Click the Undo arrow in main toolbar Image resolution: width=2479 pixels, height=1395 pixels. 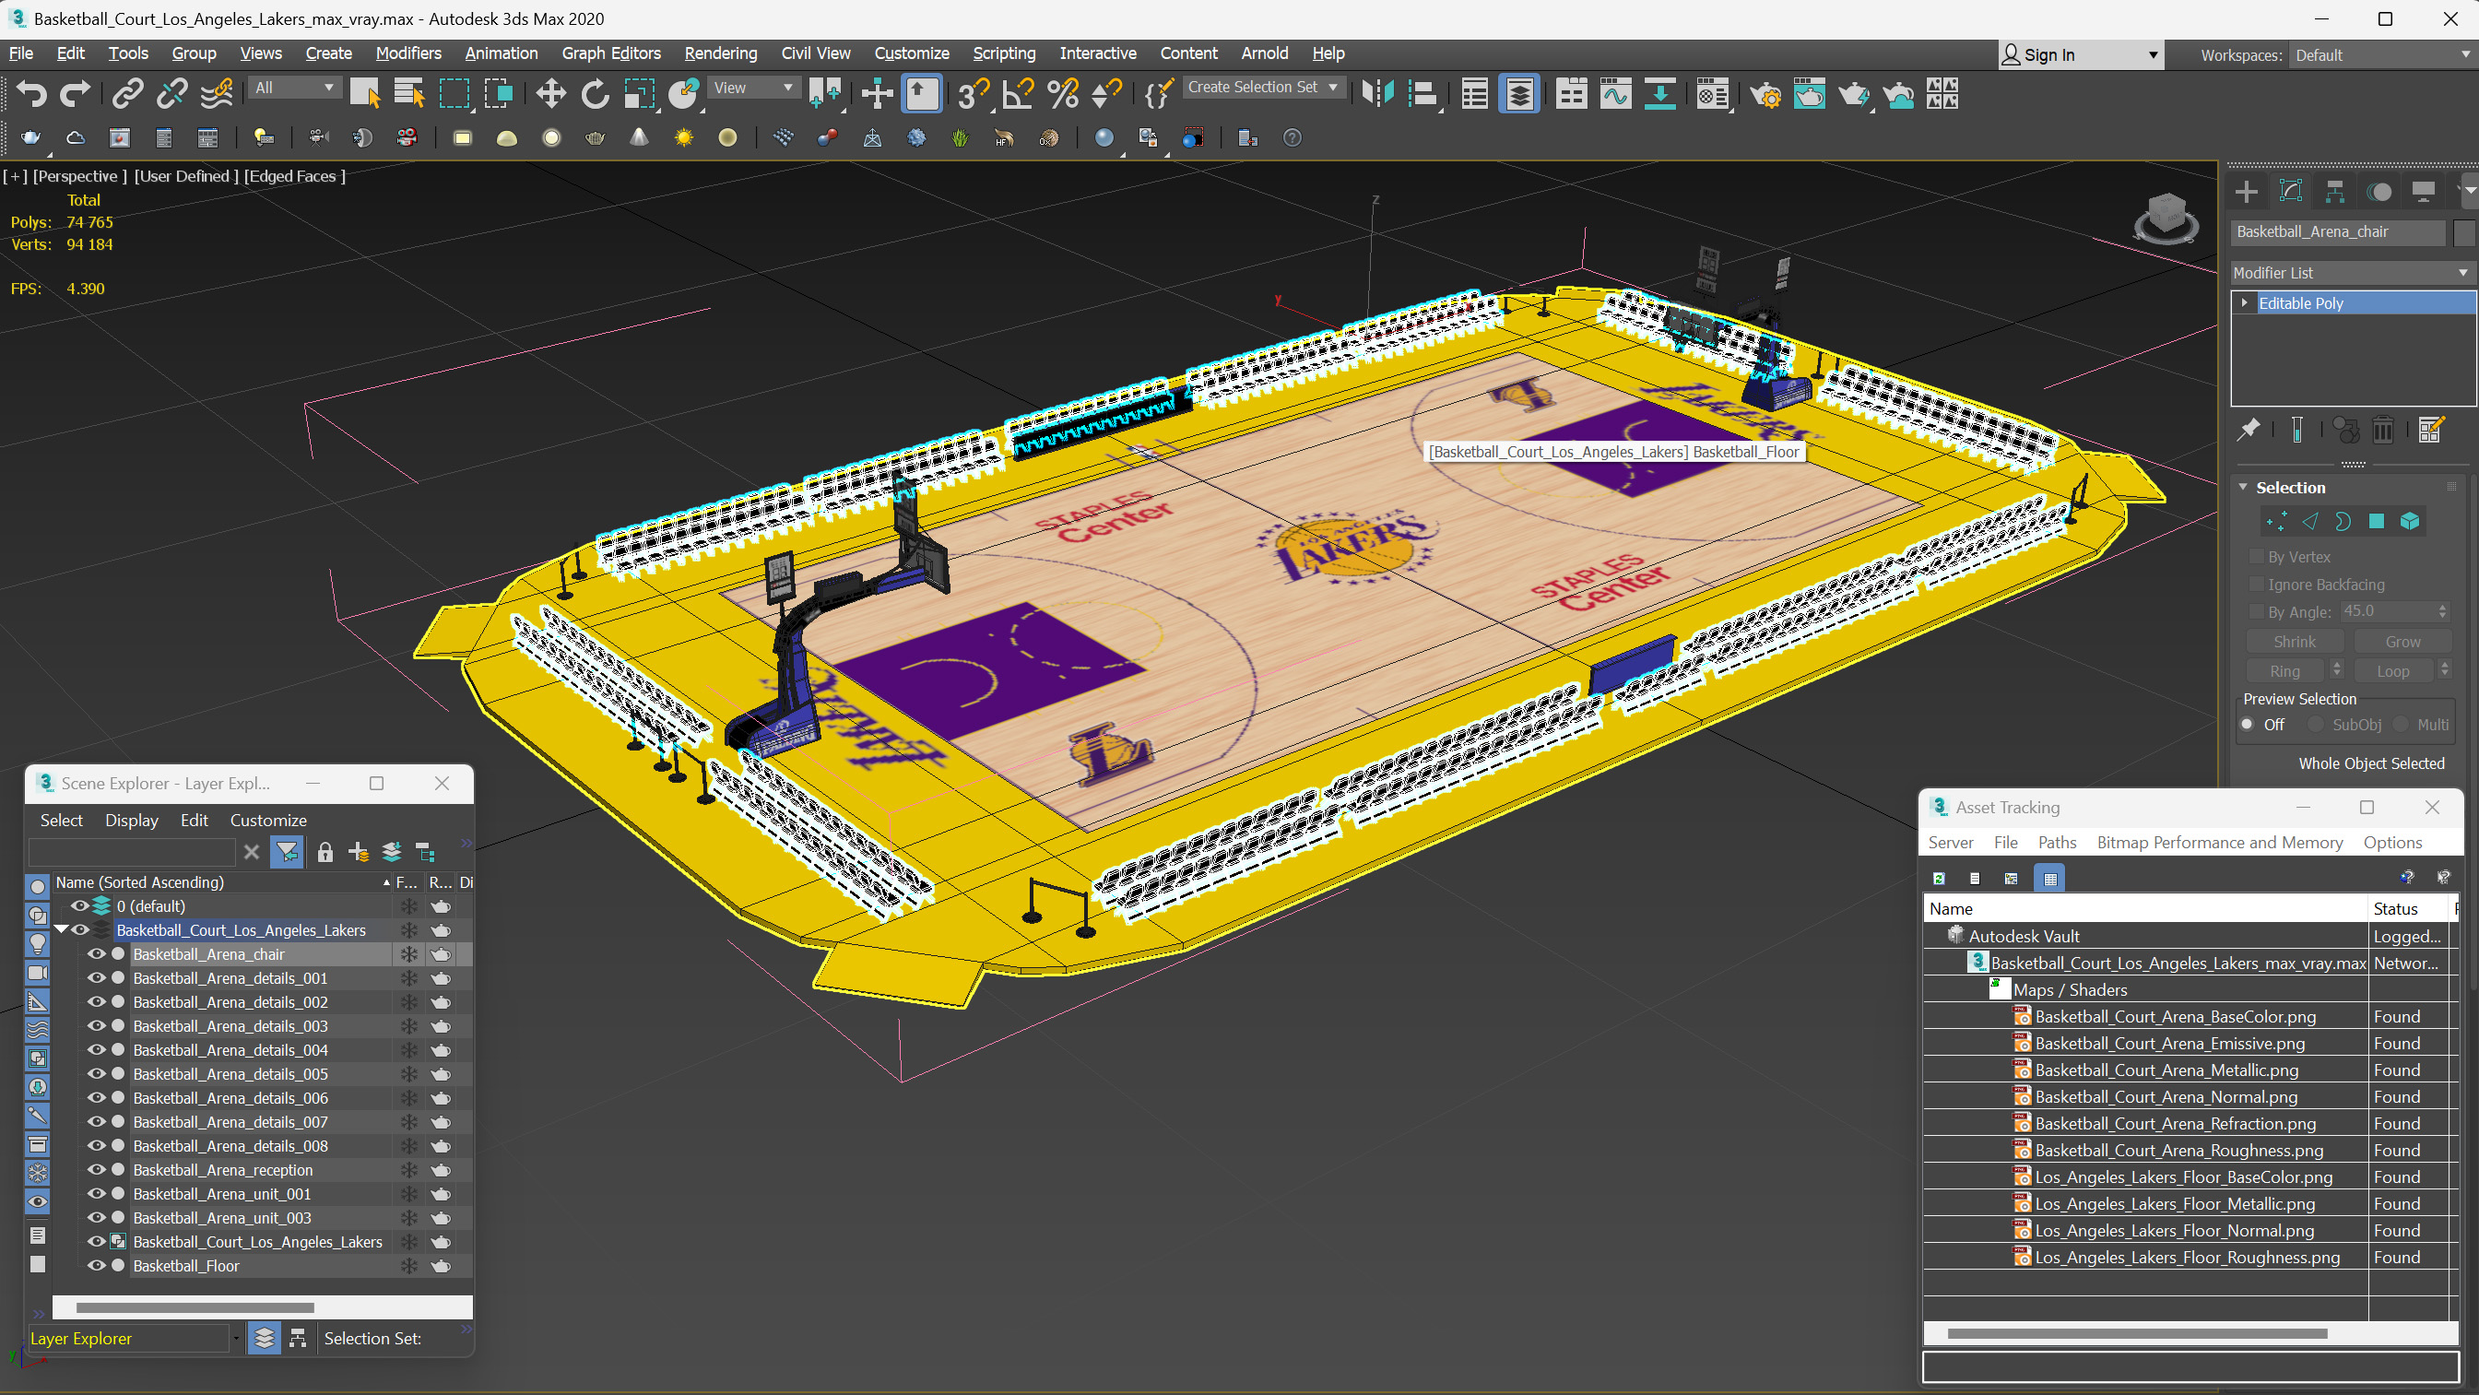[30, 93]
